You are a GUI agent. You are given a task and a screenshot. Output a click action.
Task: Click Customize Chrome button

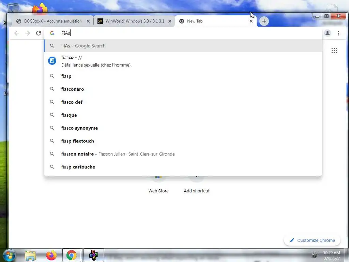pos(312,241)
